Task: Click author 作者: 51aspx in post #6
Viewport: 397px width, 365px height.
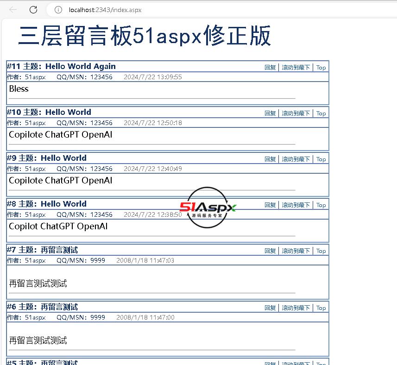Action: click(26, 317)
